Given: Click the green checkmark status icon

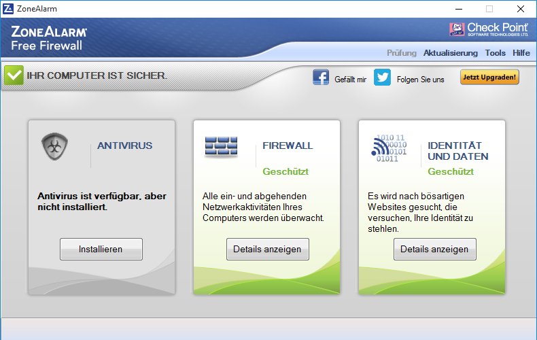Looking at the screenshot, I should pos(14,75).
